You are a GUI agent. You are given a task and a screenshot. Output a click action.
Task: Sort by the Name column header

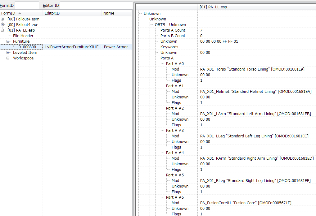pyautogui.click(x=117, y=13)
